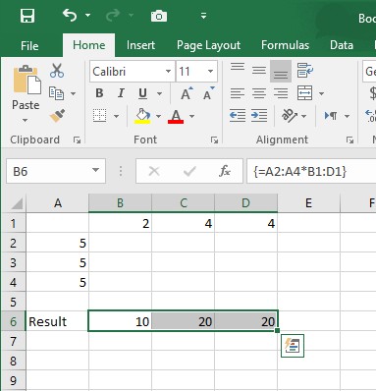
Task: Open the Clipboard dialog launcher
Action: coord(77,140)
